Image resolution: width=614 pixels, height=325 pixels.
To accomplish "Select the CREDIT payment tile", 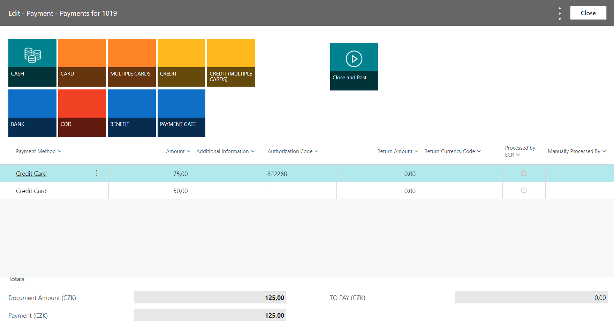I will (181, 63).
